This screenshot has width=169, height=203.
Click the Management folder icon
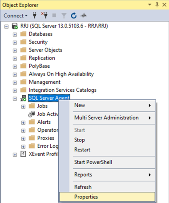pos(23,82)
